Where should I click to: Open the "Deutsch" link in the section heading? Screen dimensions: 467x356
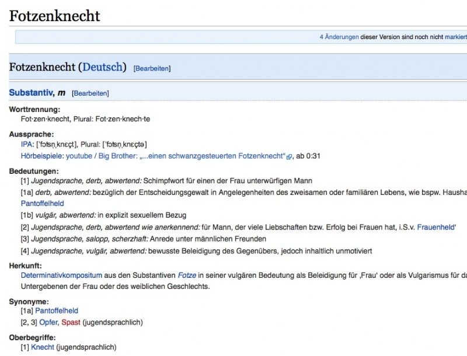[x=104, y=67]
